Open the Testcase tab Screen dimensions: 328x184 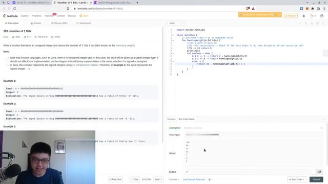click(x=171, y=119)
